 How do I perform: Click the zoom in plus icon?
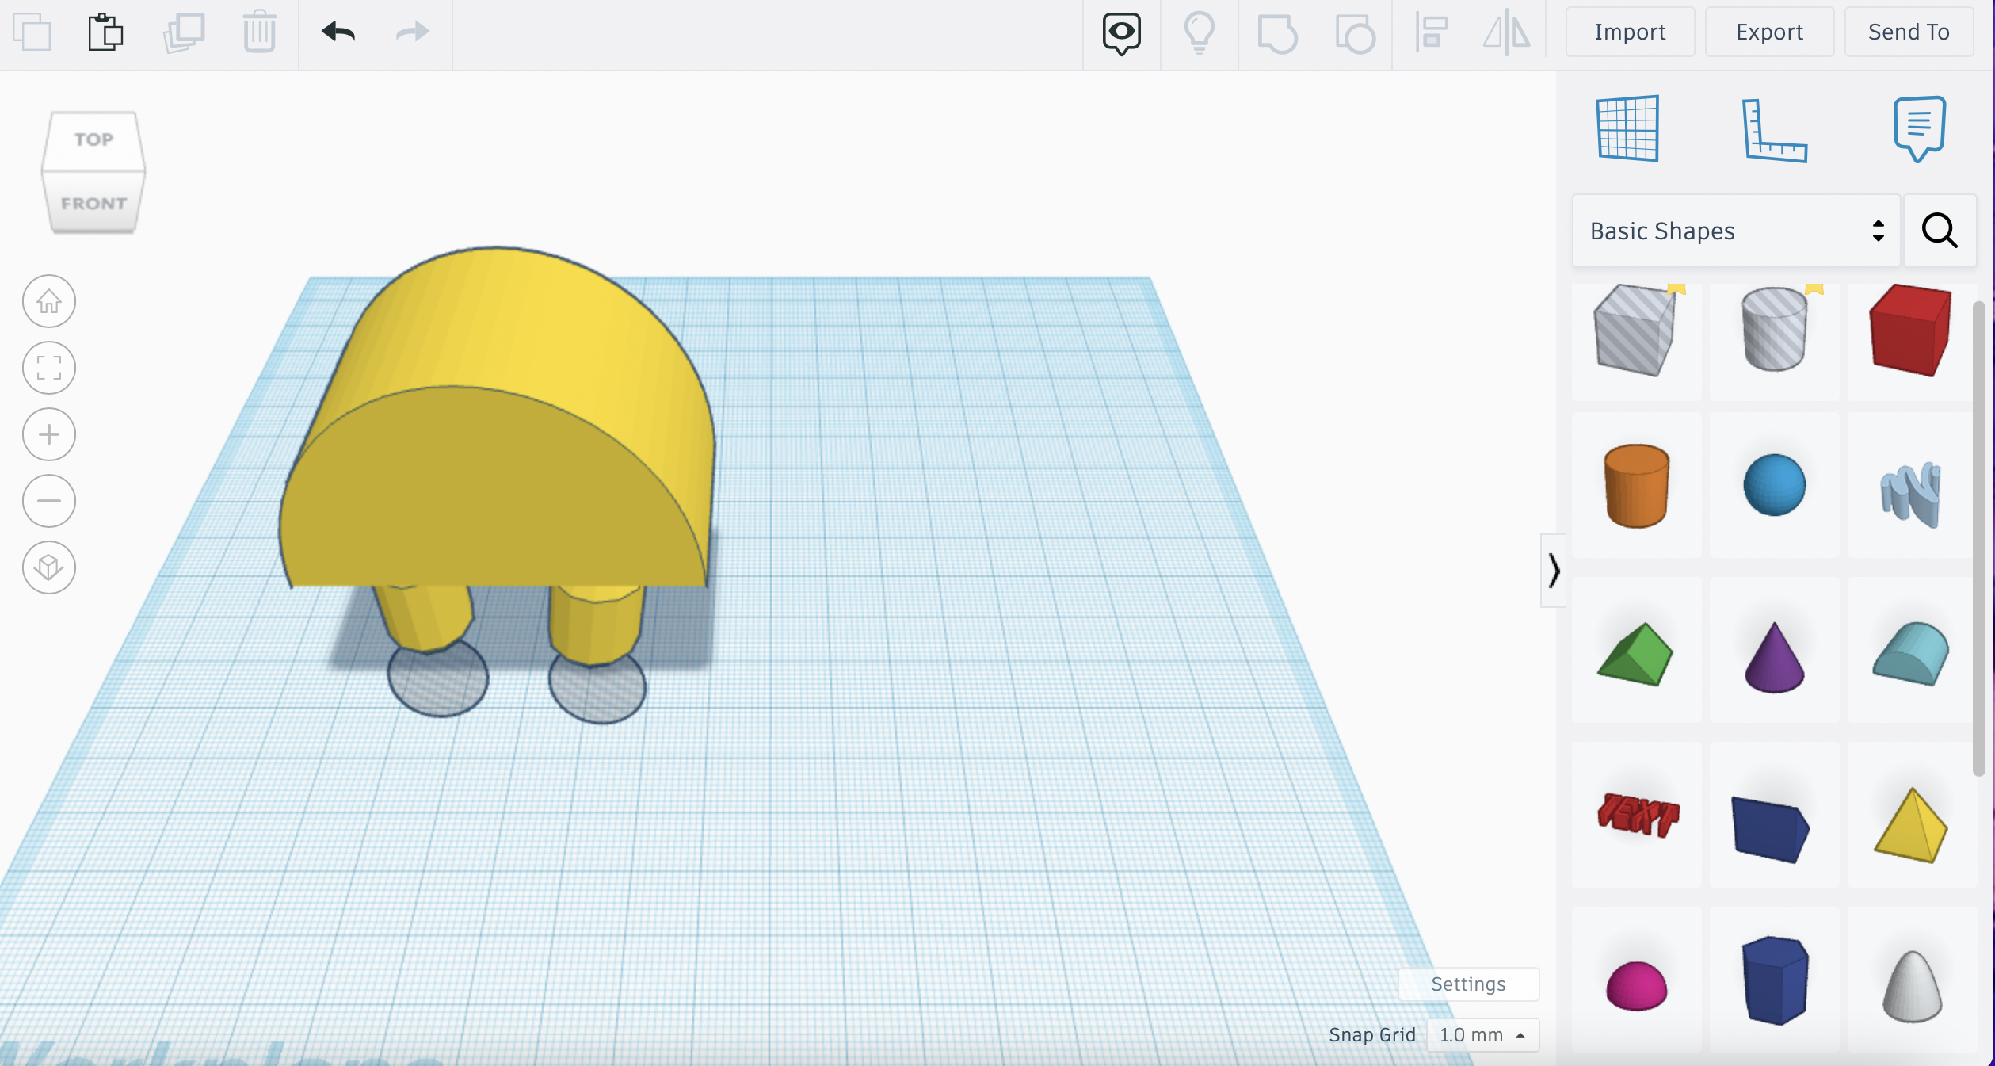pos(50,434)
